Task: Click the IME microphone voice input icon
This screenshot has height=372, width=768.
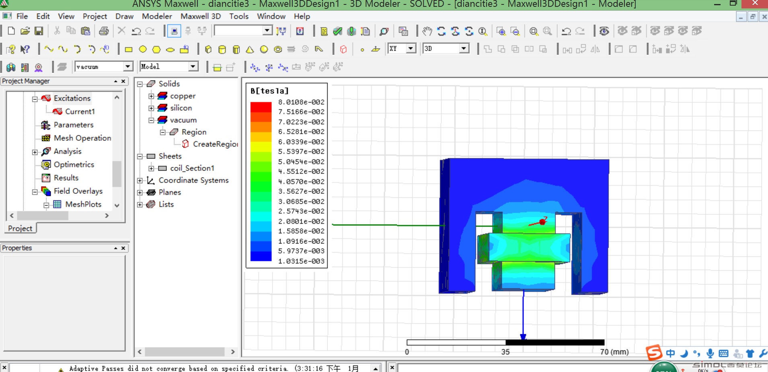Action: (710, 354)
